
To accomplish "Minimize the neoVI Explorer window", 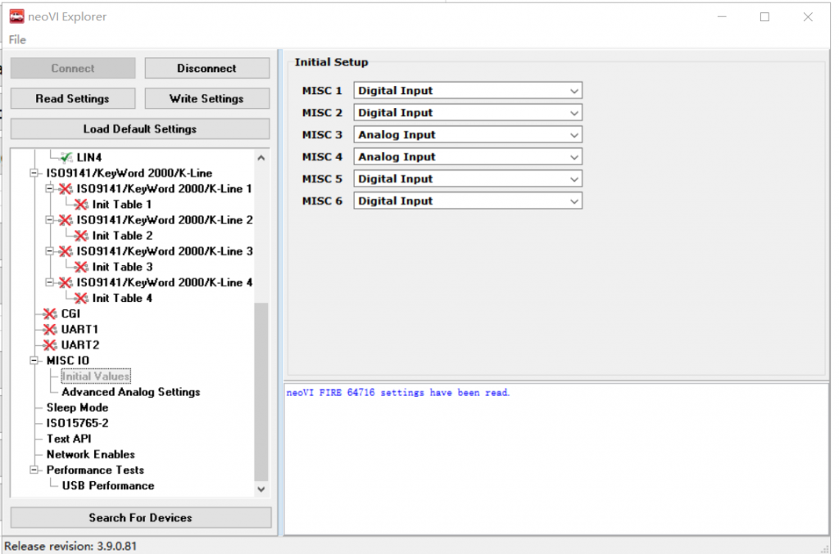I will (x=722, y=17).
